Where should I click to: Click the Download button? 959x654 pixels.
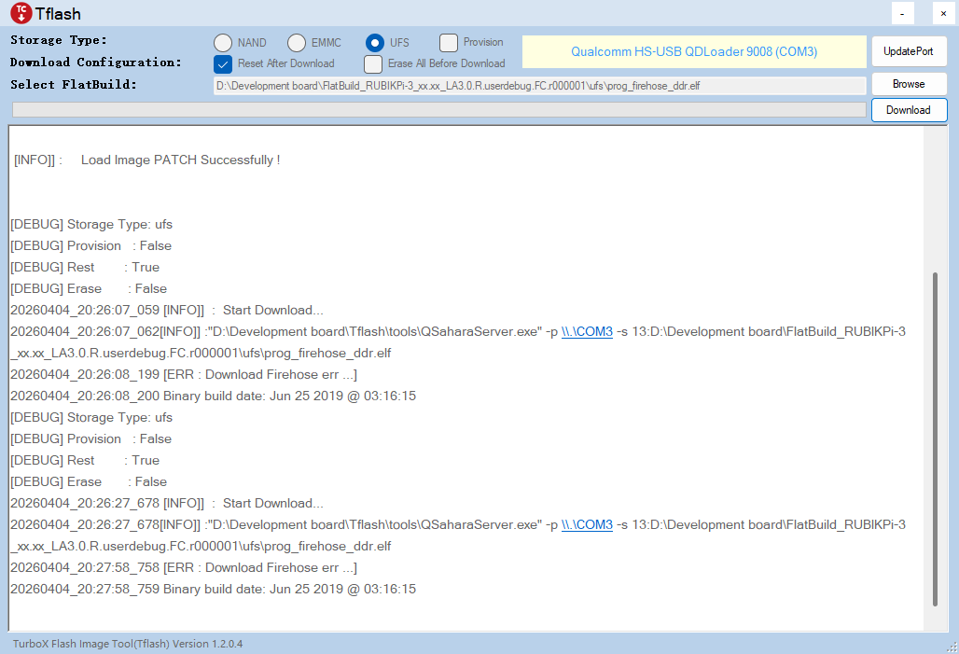[x=909, y=110]
